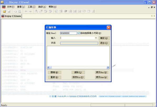The height and width of the screenshot is (107, 157).
Task: Click the 退出(C) button
Action: (x=104, y=43)
